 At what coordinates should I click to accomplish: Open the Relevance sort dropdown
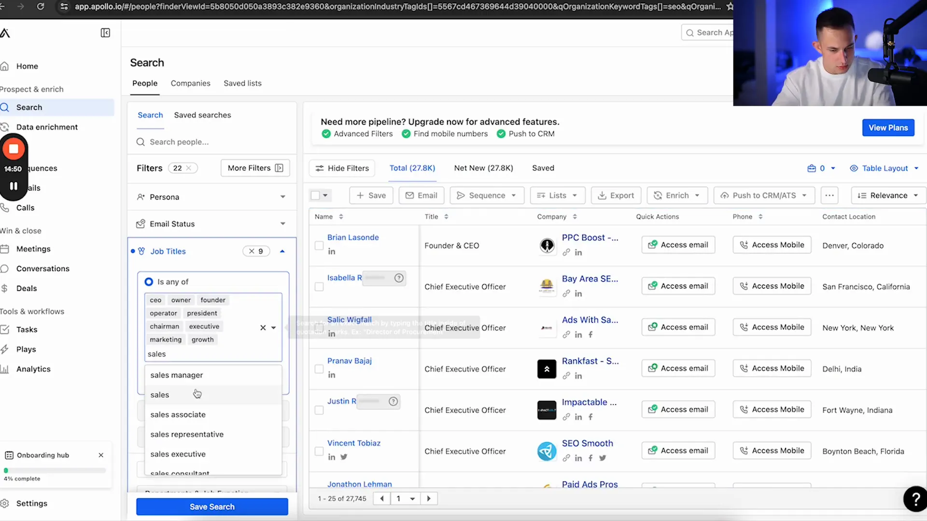[x=888, y=195]
